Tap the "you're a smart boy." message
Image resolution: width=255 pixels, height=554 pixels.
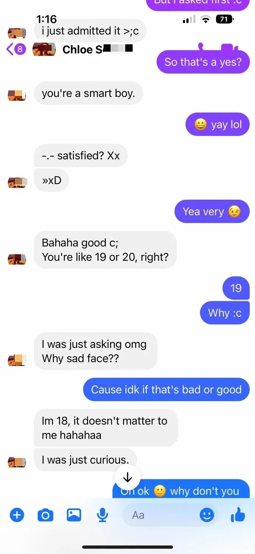[x=88, y=93]
